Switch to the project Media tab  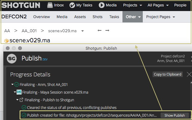click(62, 17)
